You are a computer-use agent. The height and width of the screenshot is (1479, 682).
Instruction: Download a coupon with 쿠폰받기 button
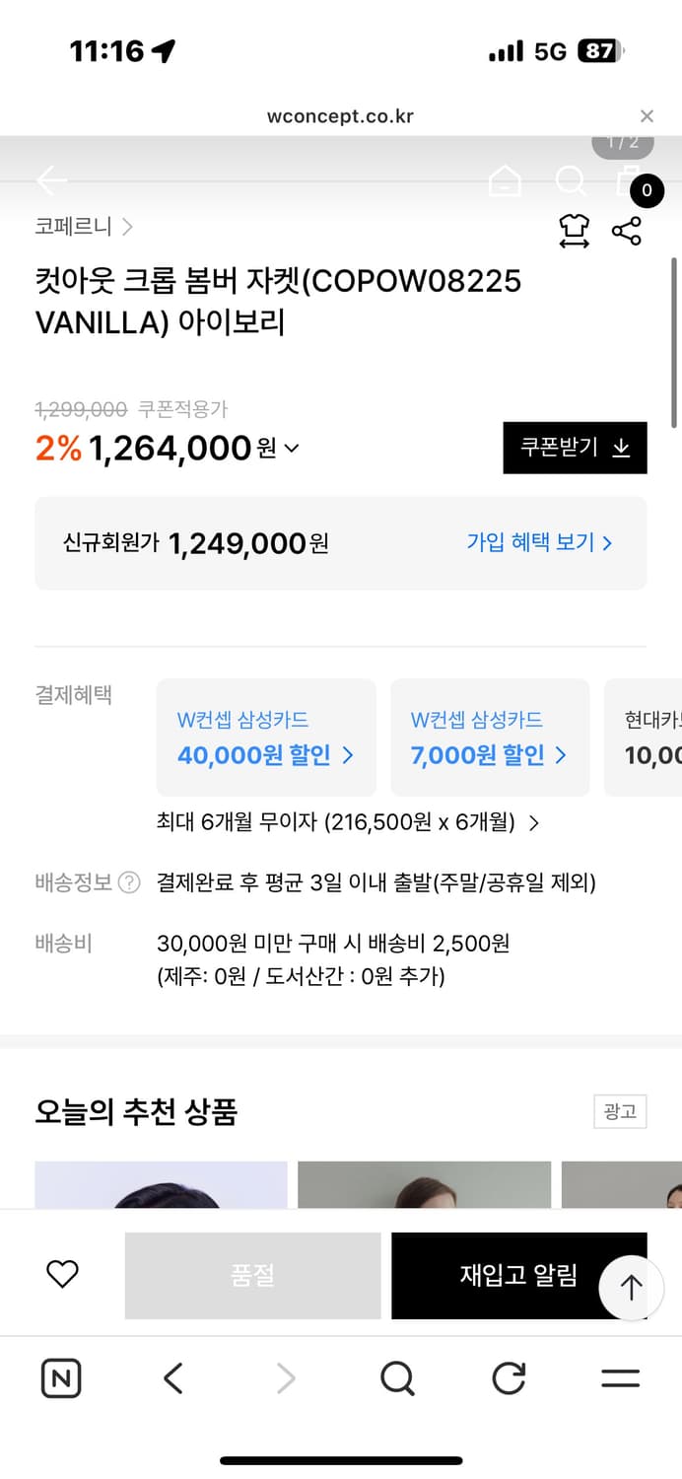click(575, 447)
